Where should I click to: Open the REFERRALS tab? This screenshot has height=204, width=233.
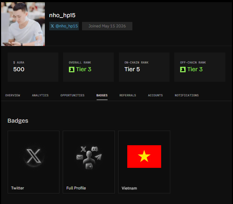(x=128, y=95)
